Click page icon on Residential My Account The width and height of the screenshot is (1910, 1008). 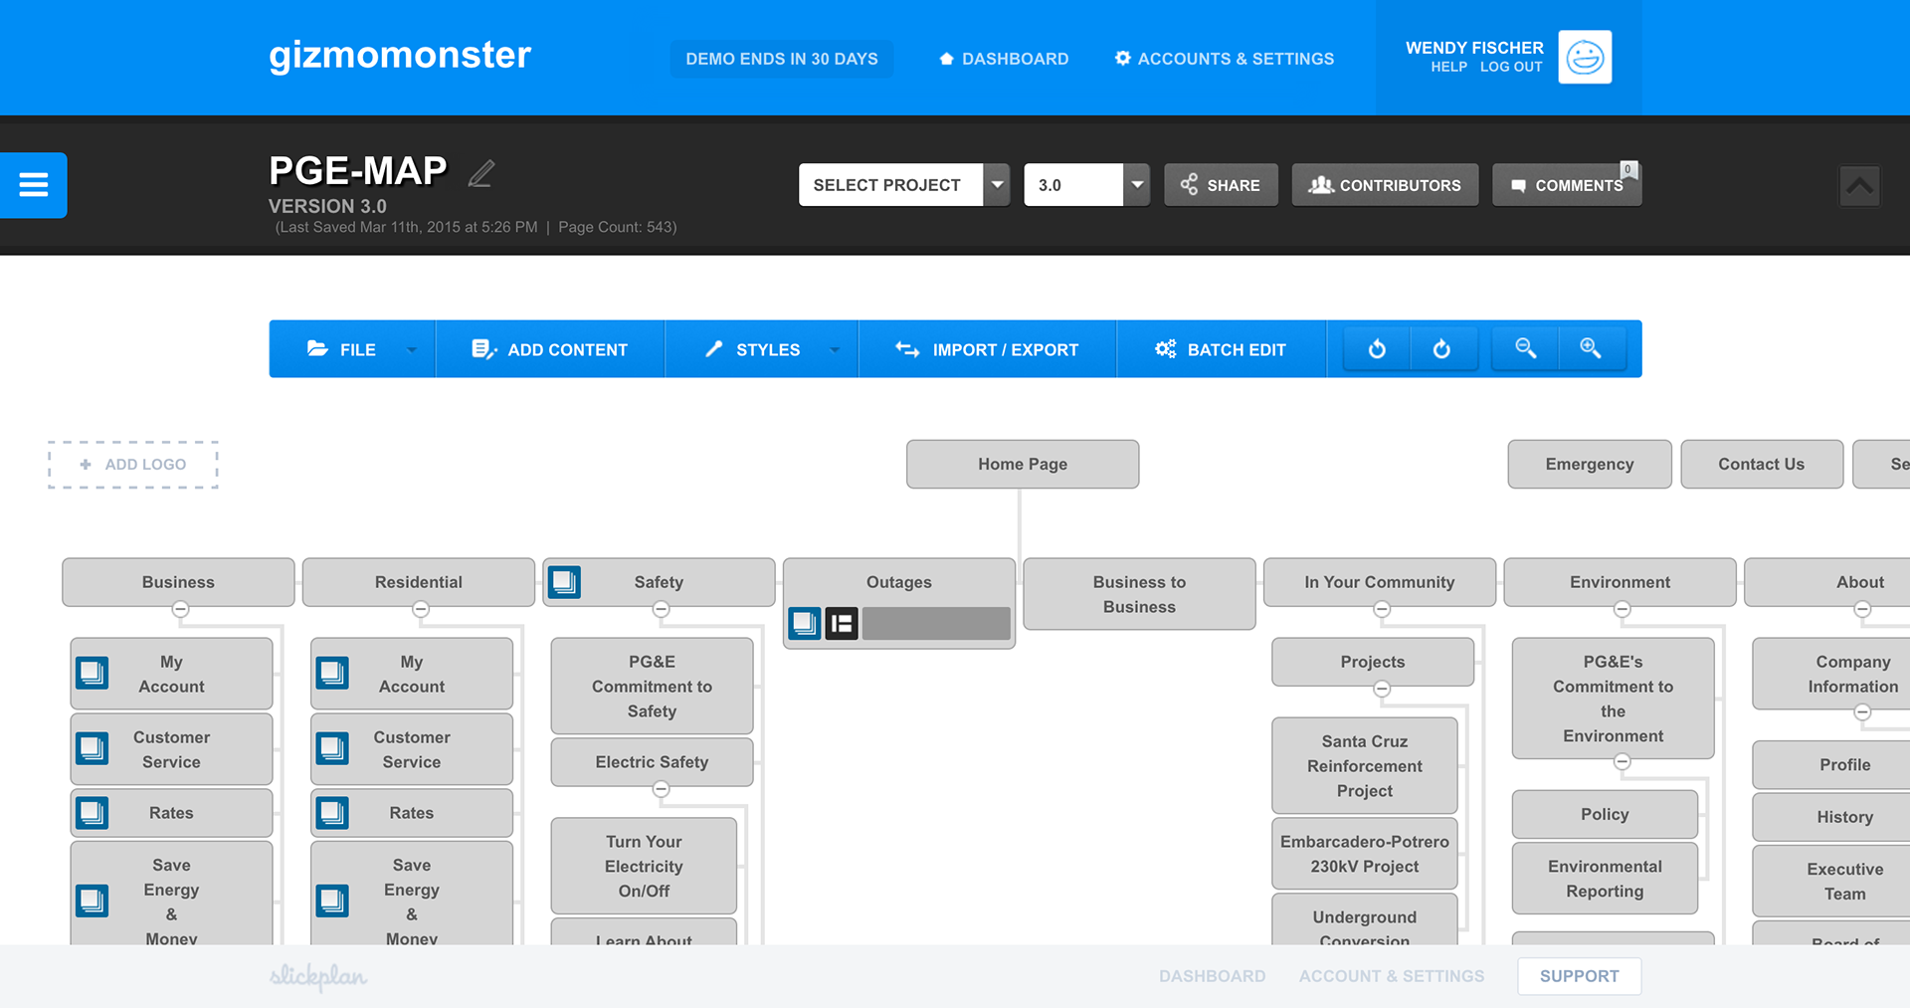[x=332, y=674]
